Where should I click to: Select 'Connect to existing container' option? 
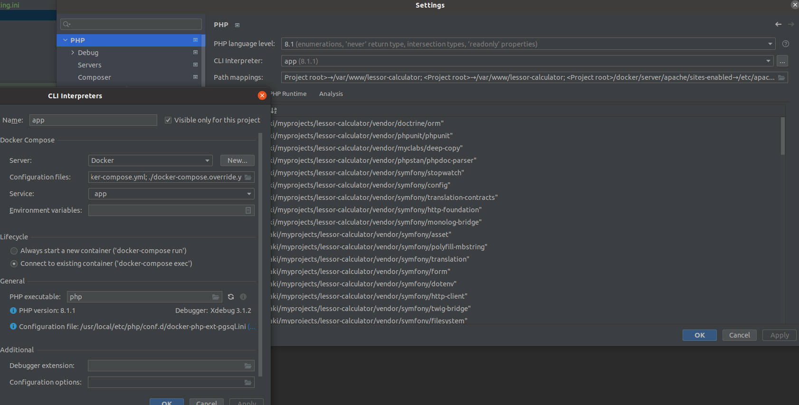click(14, 264)
